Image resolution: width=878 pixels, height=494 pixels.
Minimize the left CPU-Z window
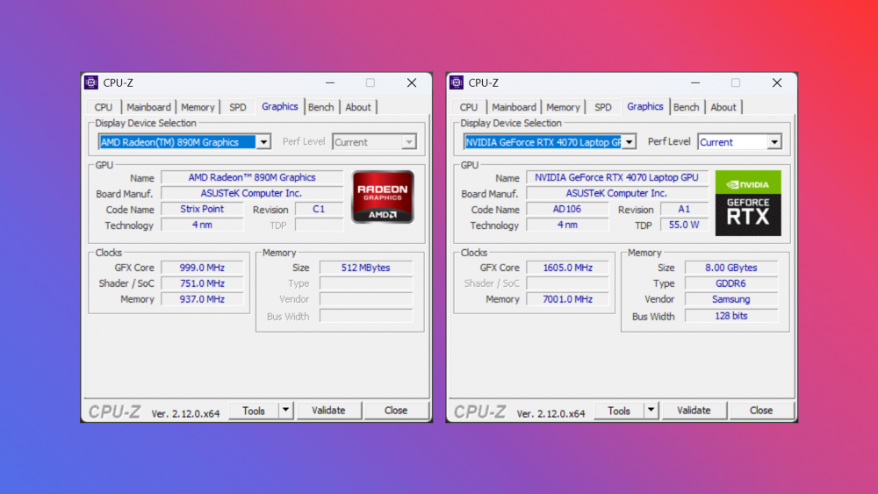click(329, 82)
